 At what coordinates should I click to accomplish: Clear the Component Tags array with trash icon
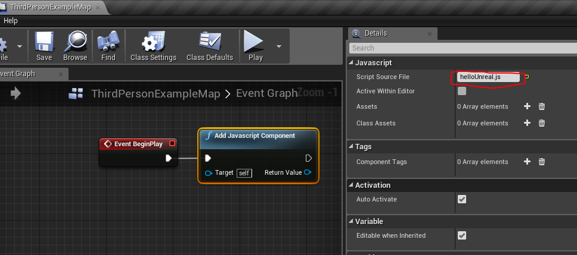click(x=542, y=162)
